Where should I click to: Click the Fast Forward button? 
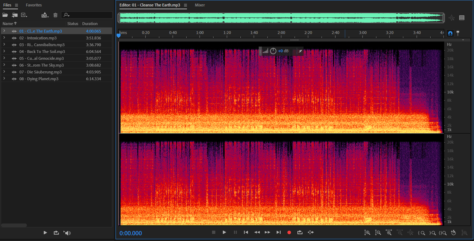click(x=267, y=232)
